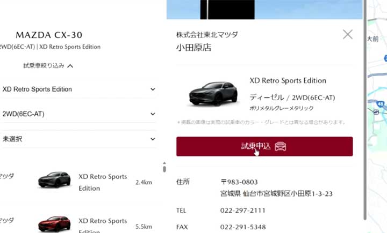Click the 2.4km distance label
Image resolution: width=387 pixels, height=233 pixels.
click(144, 182)
